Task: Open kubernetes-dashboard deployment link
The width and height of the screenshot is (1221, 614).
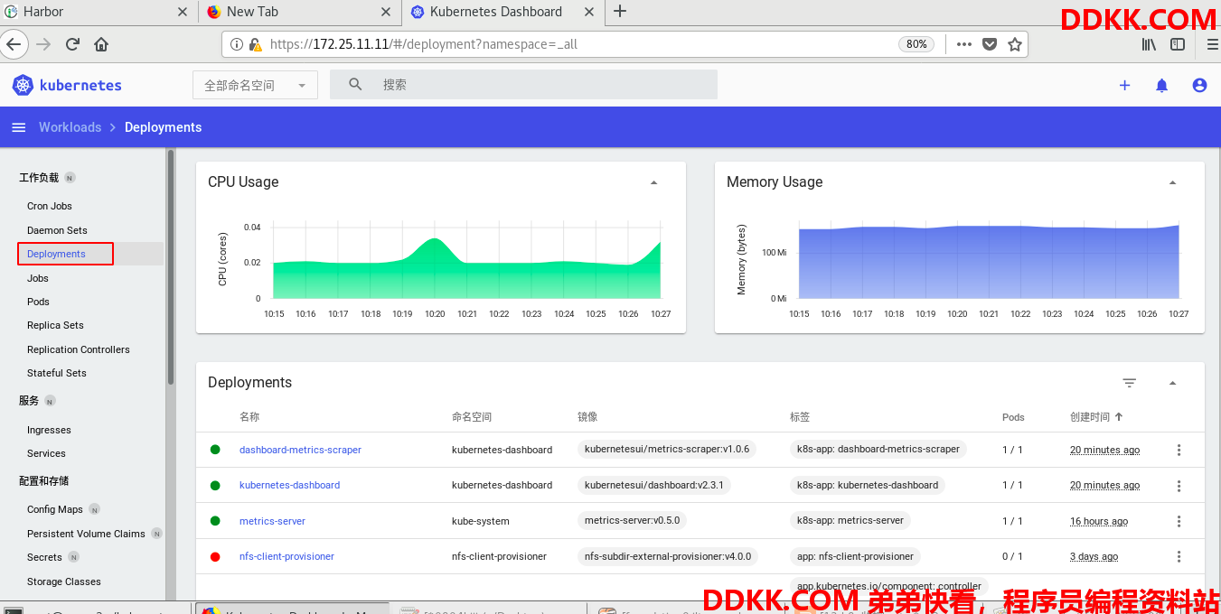Action: coord(289,486)
